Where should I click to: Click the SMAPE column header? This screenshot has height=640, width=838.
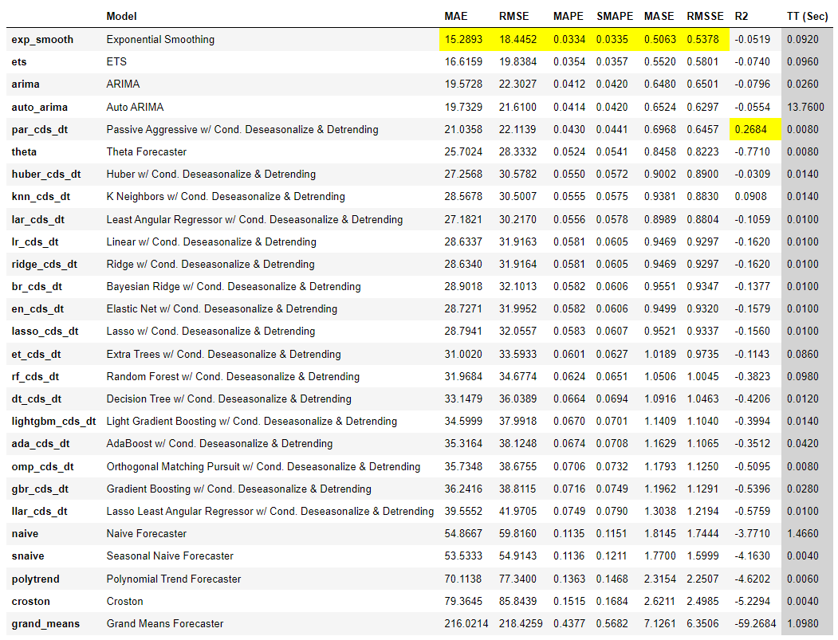click(x=615, y=16)
